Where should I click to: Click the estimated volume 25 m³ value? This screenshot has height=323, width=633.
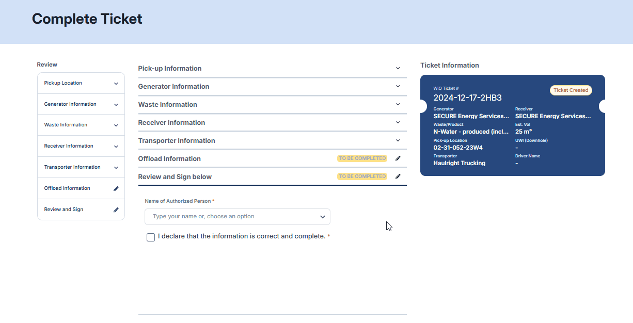coord(524,132)
